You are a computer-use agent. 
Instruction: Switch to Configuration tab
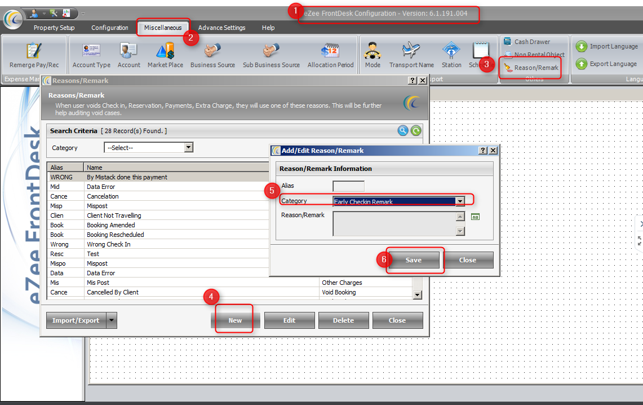tap(110, 28)
